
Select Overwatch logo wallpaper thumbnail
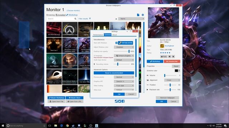[x=70, y=30]
